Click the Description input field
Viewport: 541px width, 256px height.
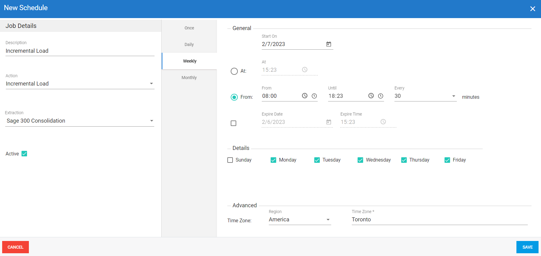coord(80,51)
